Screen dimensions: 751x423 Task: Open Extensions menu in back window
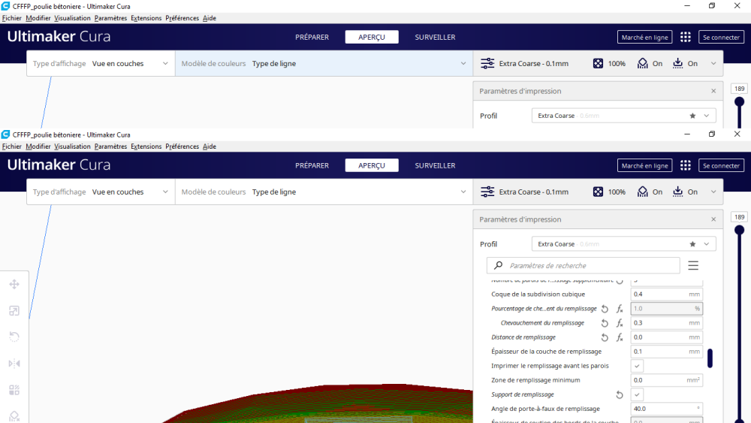[146, 18]
